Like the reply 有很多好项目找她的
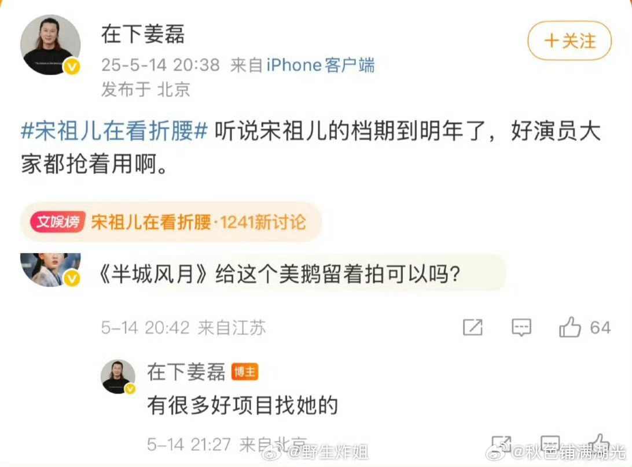The image size is (632, 467). [600, 443]
